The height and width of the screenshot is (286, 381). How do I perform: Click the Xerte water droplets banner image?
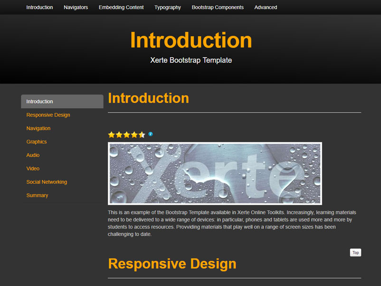[x=215, y=173]
